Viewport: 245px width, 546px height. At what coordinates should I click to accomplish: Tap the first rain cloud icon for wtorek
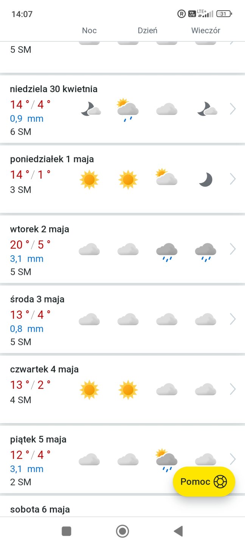[167, 251]
